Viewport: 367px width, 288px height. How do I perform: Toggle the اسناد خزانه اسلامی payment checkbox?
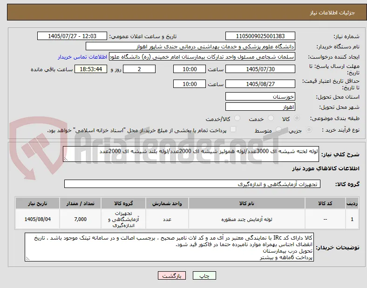tap(233, 129)
